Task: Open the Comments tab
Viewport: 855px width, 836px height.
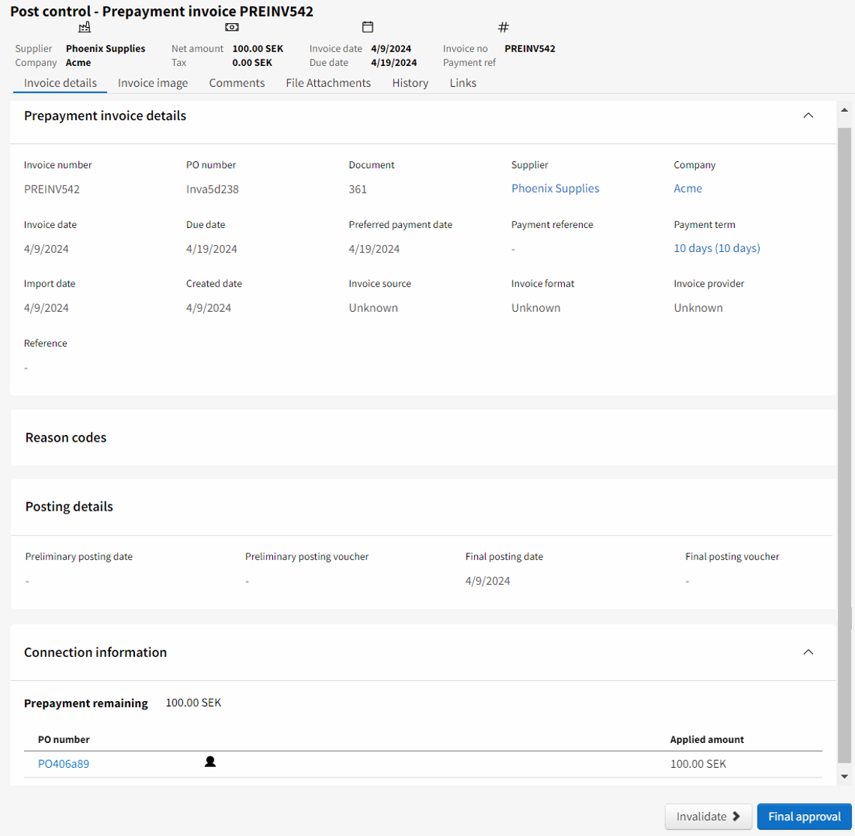Action: coord(236,83)
